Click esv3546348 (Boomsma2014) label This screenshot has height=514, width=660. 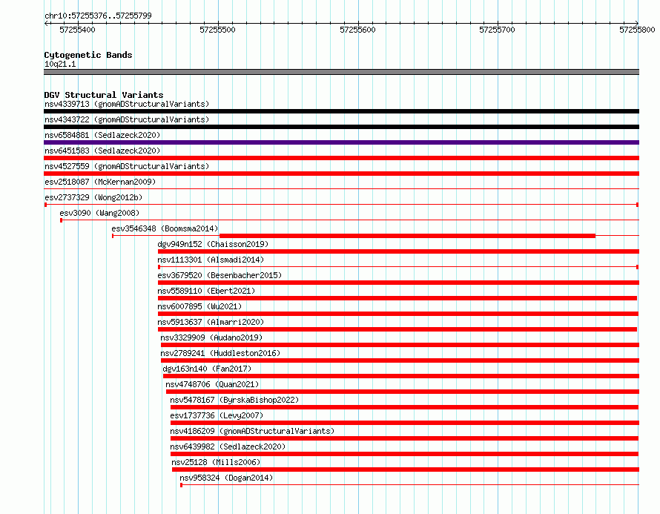pyautogui.click(x=165, y=228)
